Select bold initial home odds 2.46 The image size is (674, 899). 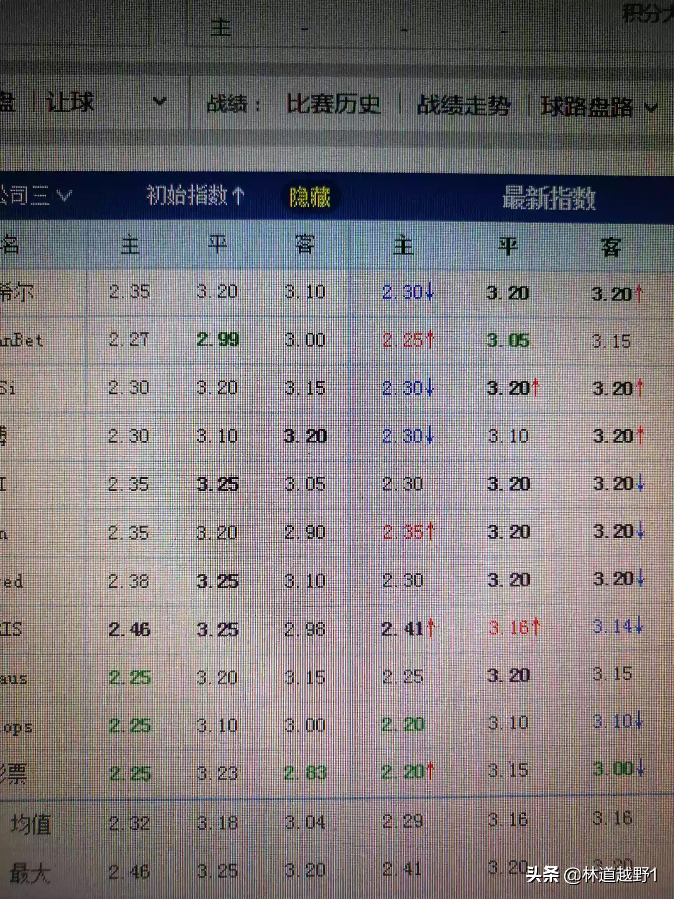129,630
